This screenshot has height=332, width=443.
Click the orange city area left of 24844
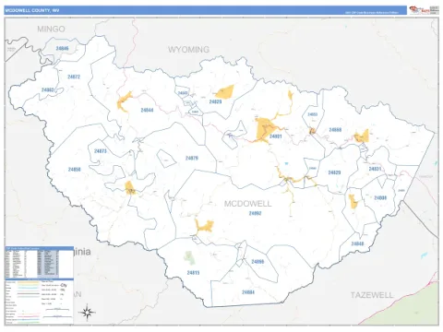pos(124,102)
